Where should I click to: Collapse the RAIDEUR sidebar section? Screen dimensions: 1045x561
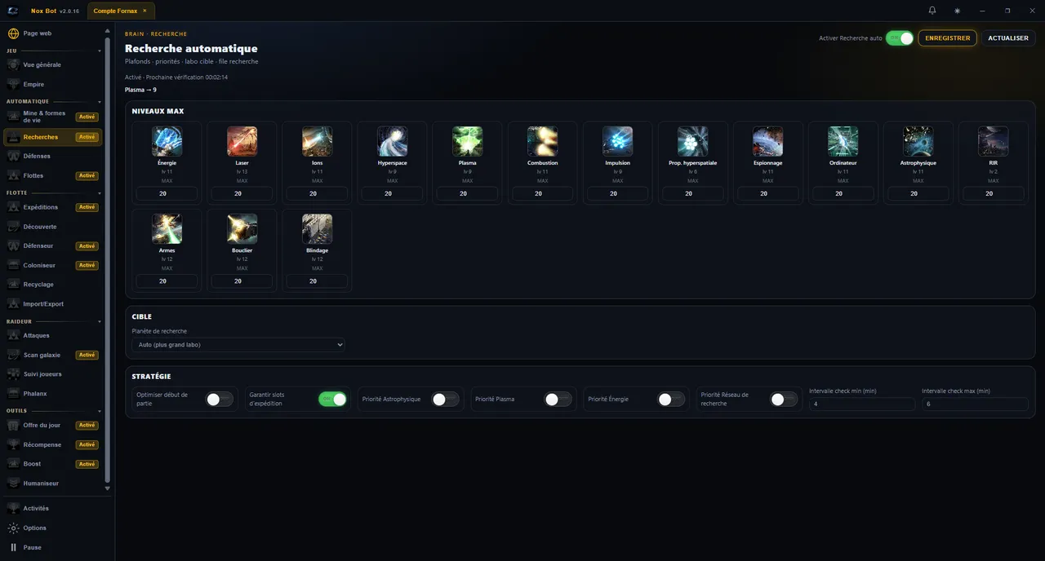point(100,321)
